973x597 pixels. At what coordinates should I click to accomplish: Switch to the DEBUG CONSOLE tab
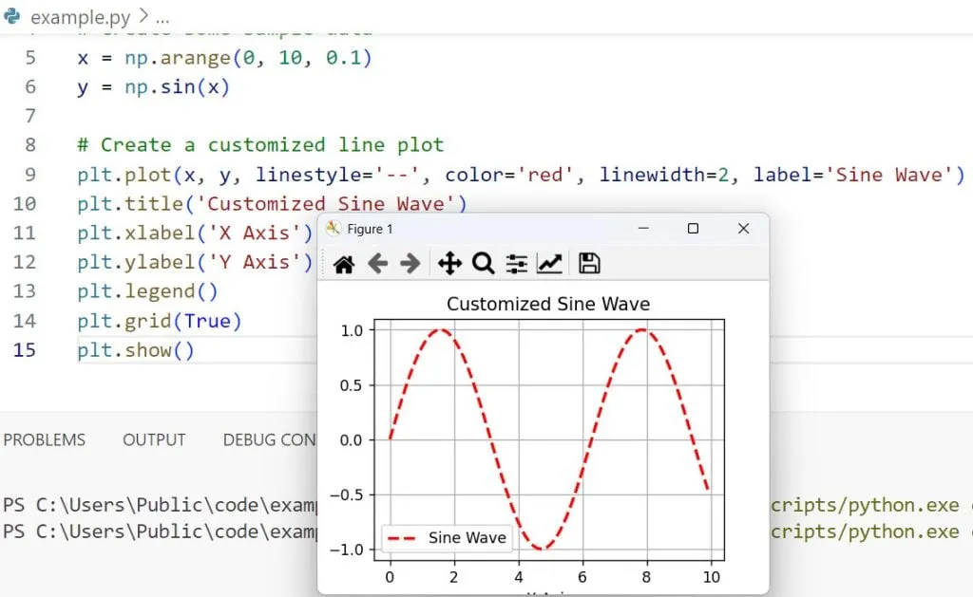click(269, 439)
